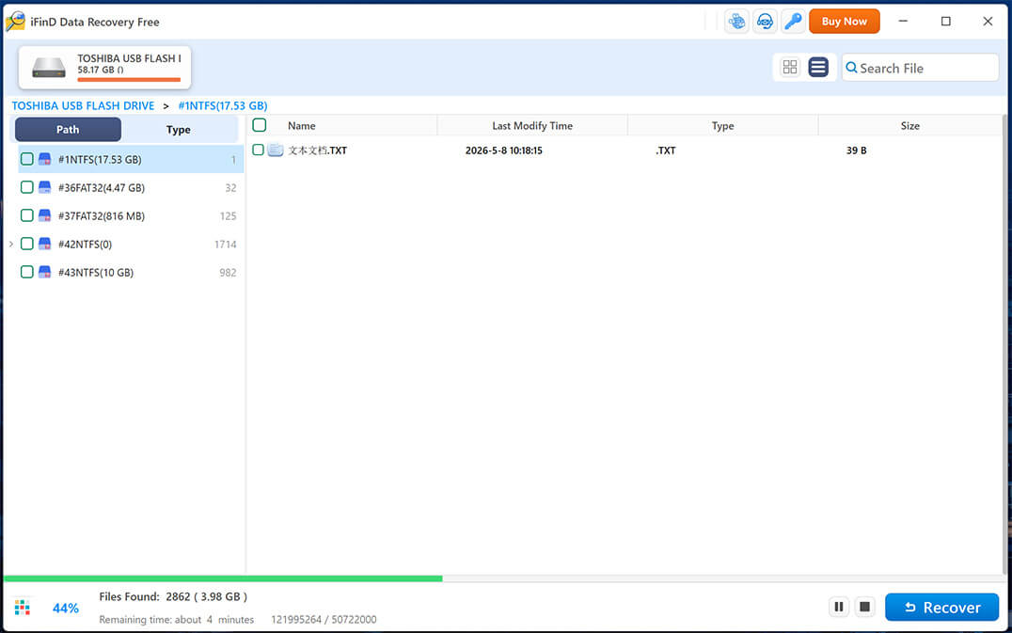Sort by the Type column header
Image resolution: width=1012 pixels, height=633 pixels.
tap(723, 126)
